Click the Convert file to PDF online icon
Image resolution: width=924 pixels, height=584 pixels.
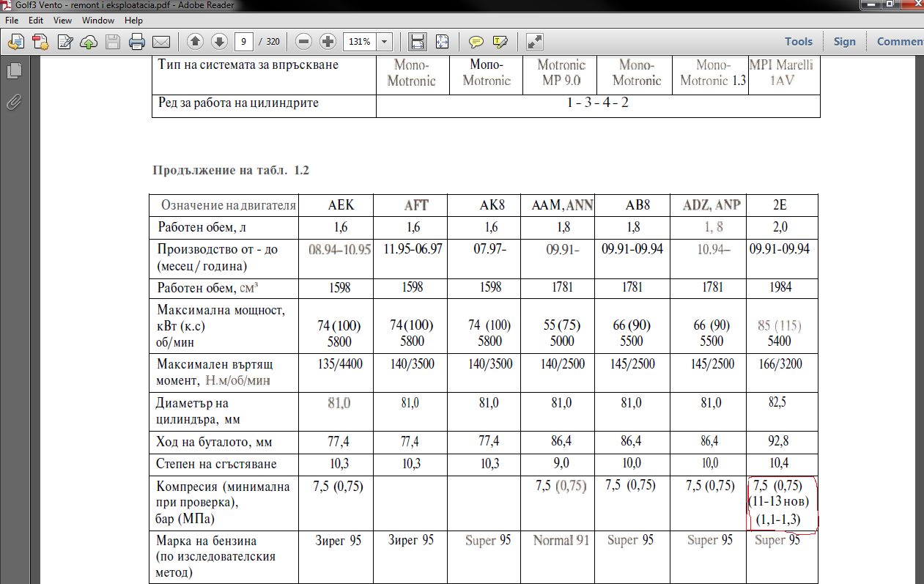point(40,42)
